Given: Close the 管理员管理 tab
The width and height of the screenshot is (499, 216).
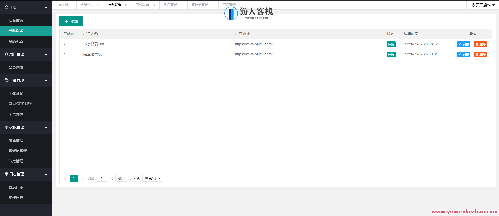Looking at the screenshot, I should click(x=213, y=5).
